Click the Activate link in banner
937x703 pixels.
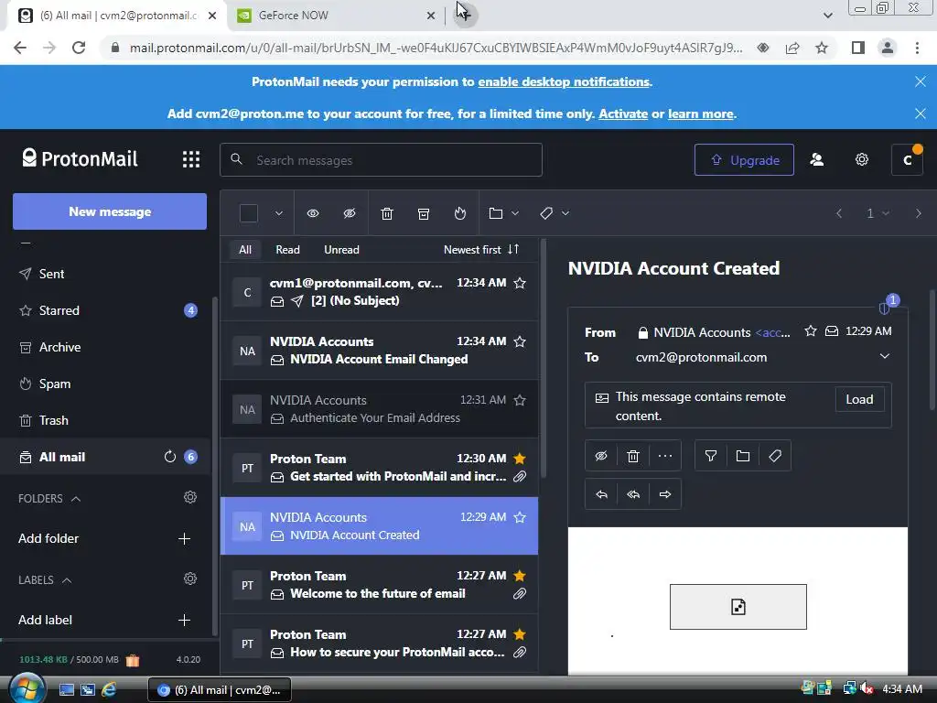click(x=622, y=114)
